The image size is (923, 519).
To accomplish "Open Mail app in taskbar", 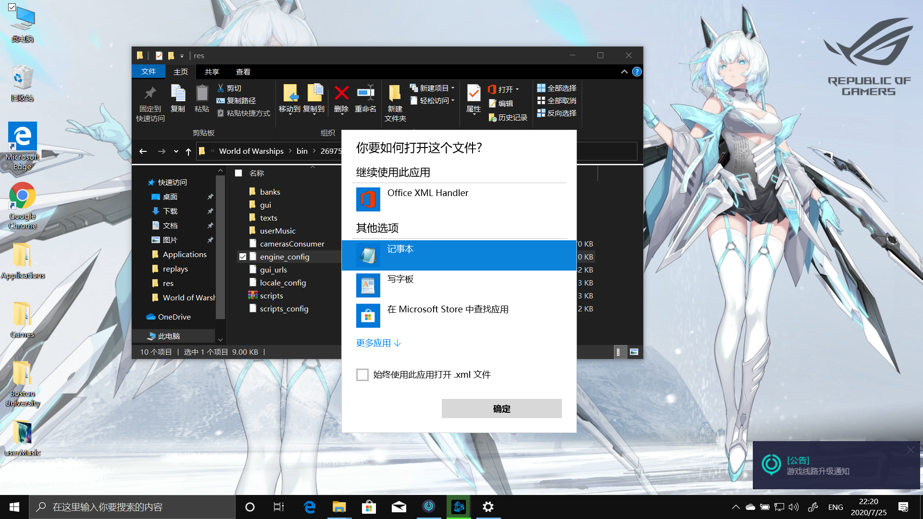I will tap(399, 507).
